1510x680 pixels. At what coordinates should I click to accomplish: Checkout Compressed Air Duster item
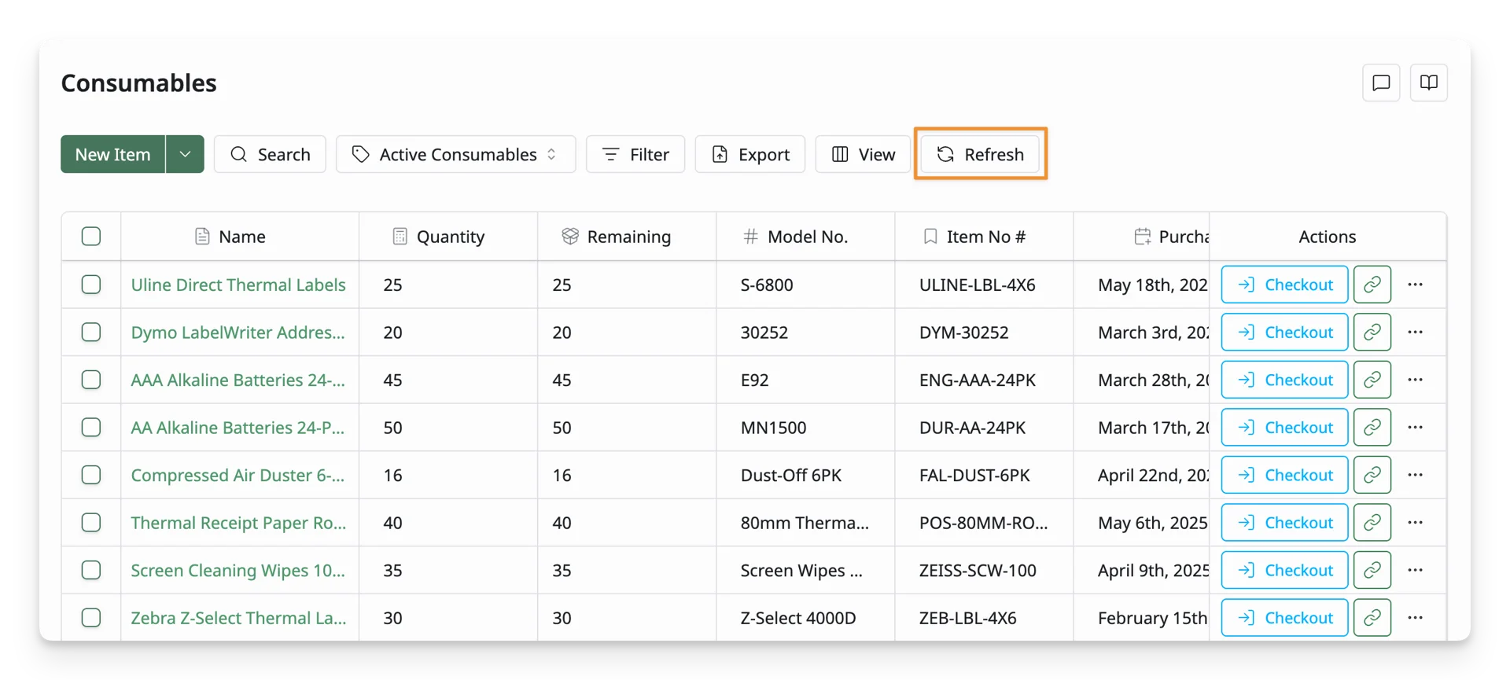pyautogui.click(x=1285, y=475)
